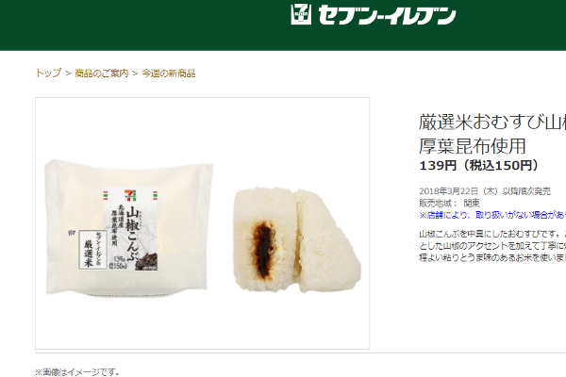
Task: Go to 商品のご案内 breadcrumb
Action: pyautogui.click(x=102, y=74)
